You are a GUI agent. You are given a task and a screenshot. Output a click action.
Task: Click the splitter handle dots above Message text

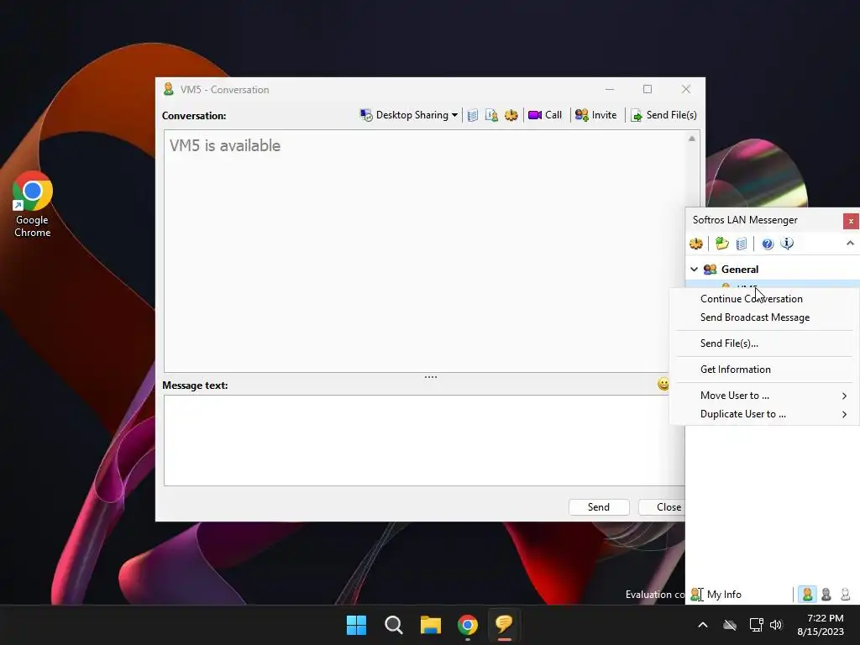431,377
